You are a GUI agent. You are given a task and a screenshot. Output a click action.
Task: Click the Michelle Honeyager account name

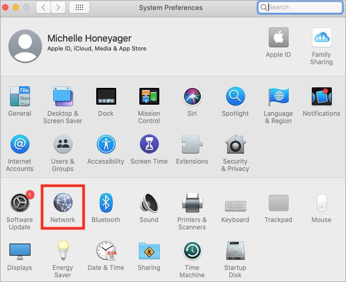89,38
